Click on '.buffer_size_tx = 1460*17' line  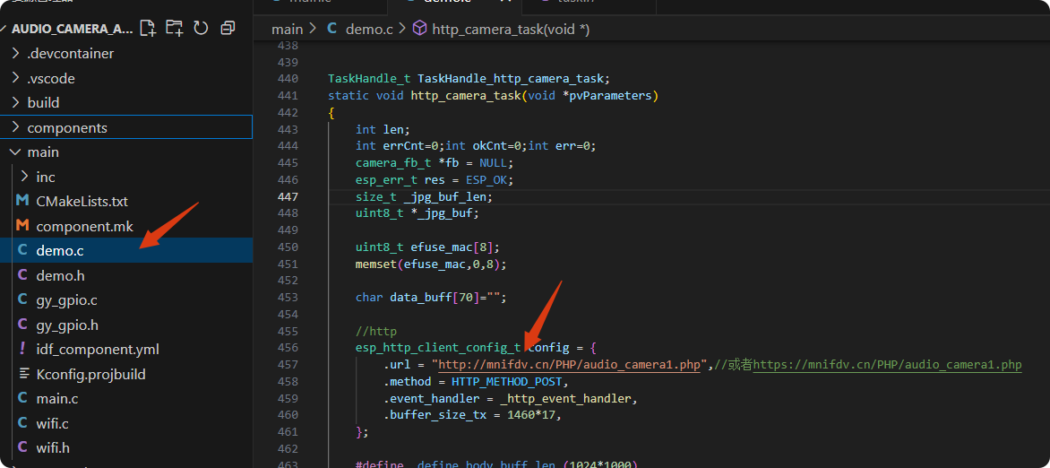(471, 416)
